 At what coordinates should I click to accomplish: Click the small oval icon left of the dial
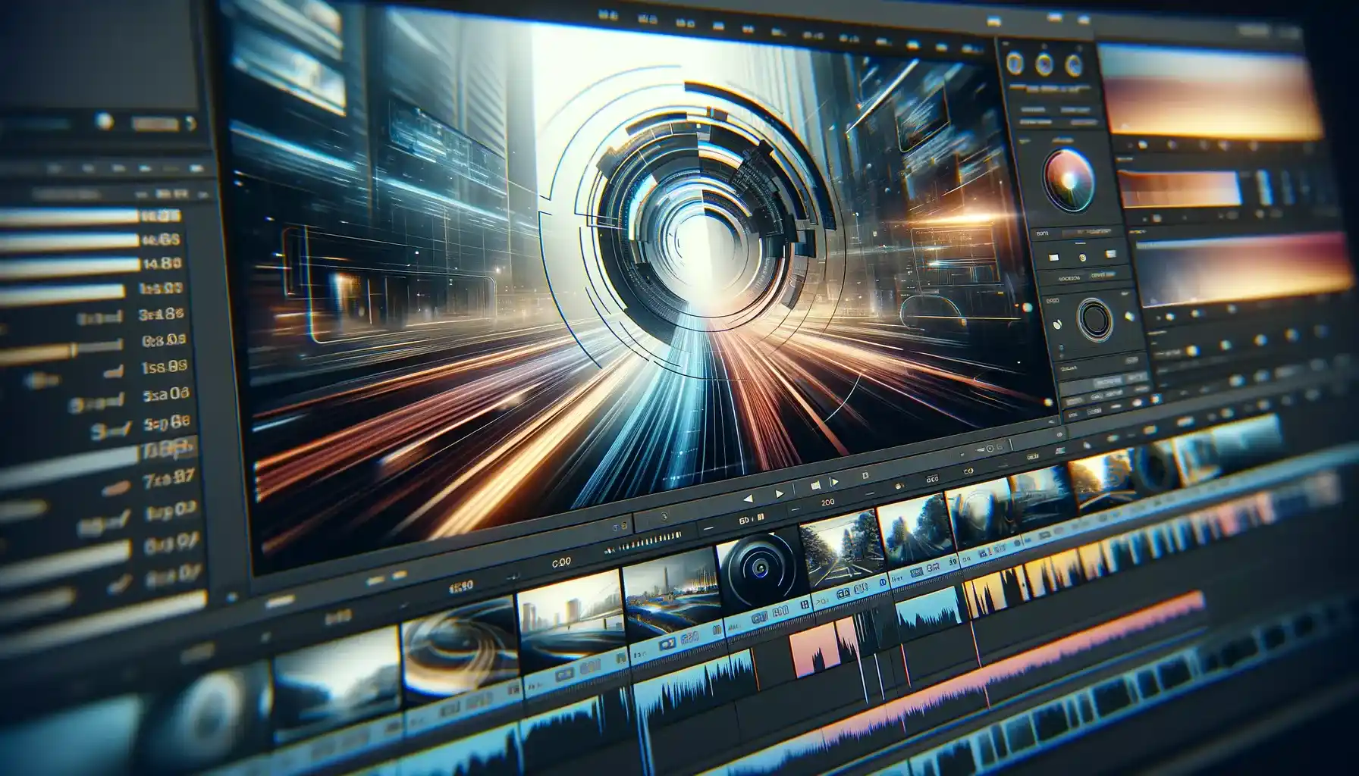click(1056, 323)
